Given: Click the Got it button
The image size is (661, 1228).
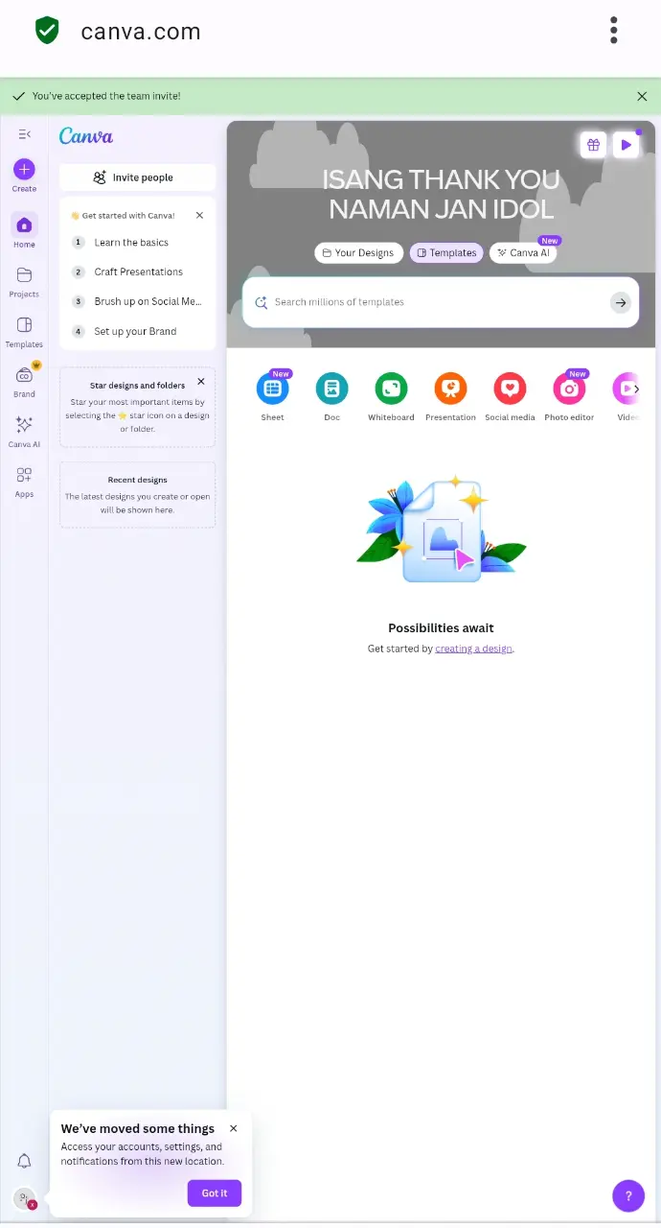Looking at the screenshot, I should tap(215, 1193).
